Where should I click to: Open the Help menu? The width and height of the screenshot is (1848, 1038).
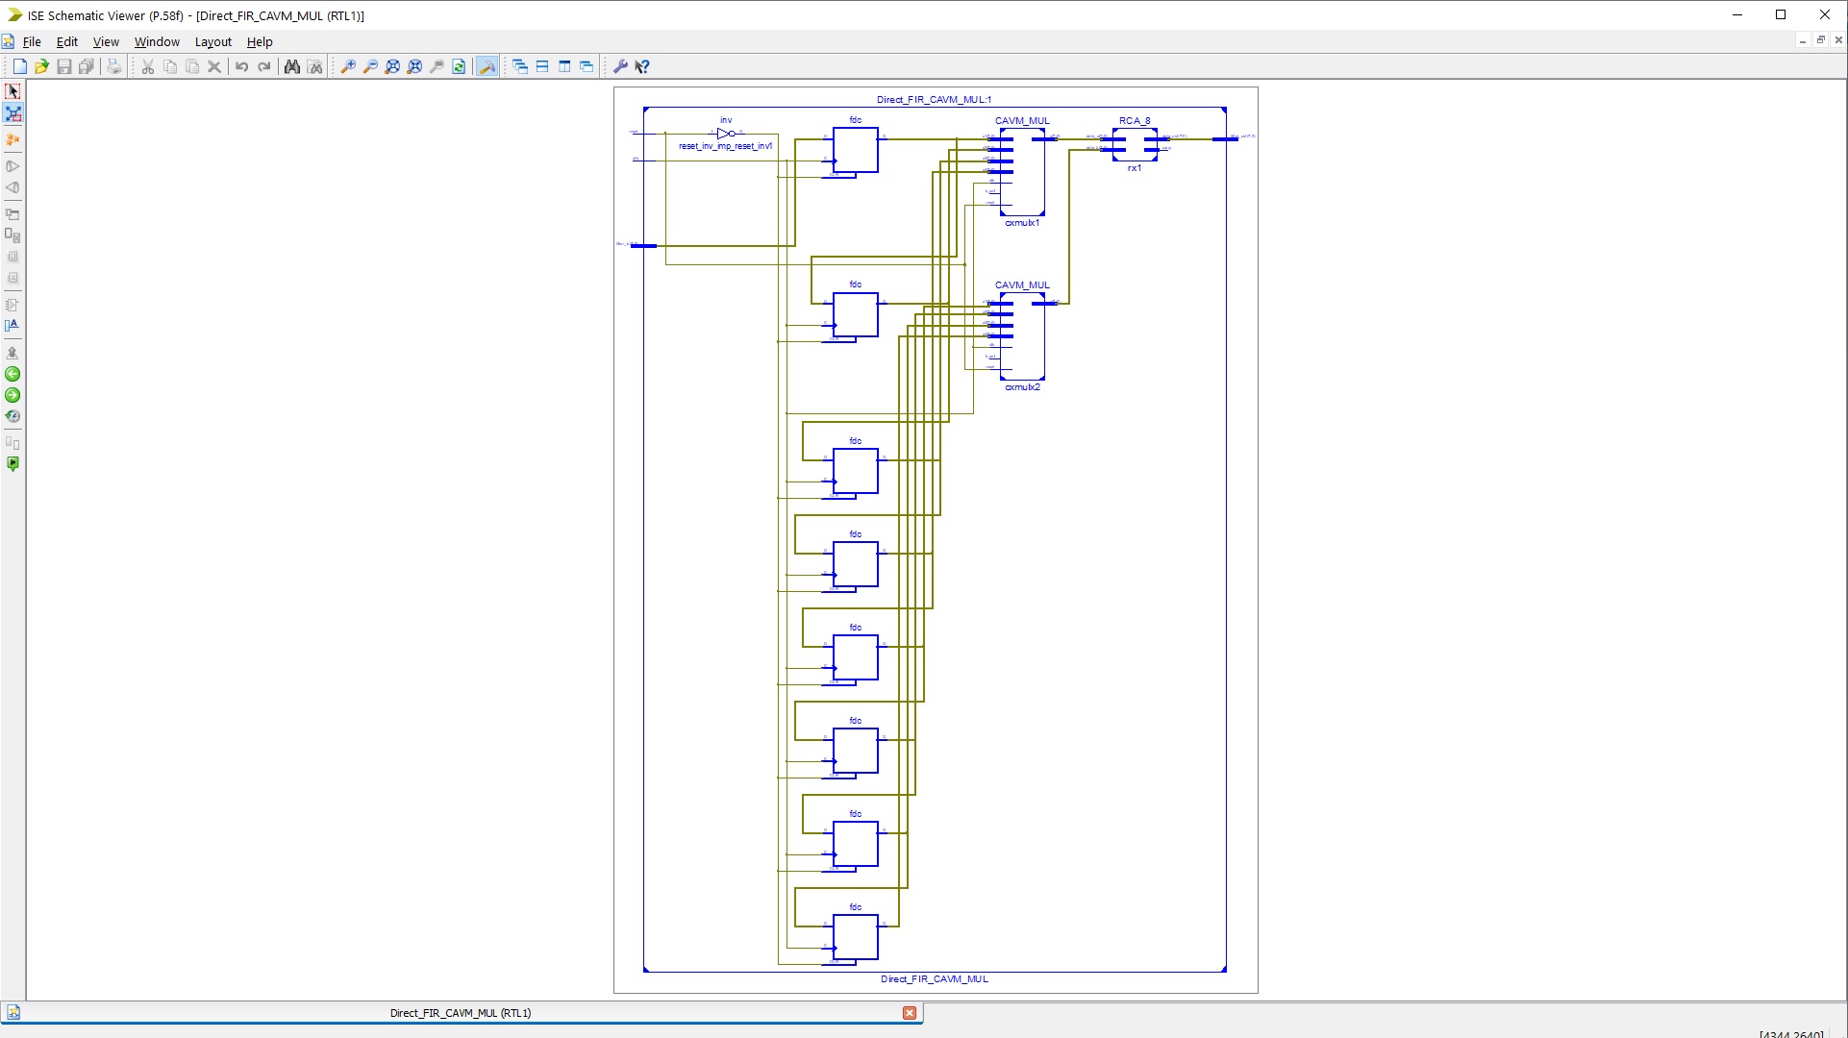(260, 41)
